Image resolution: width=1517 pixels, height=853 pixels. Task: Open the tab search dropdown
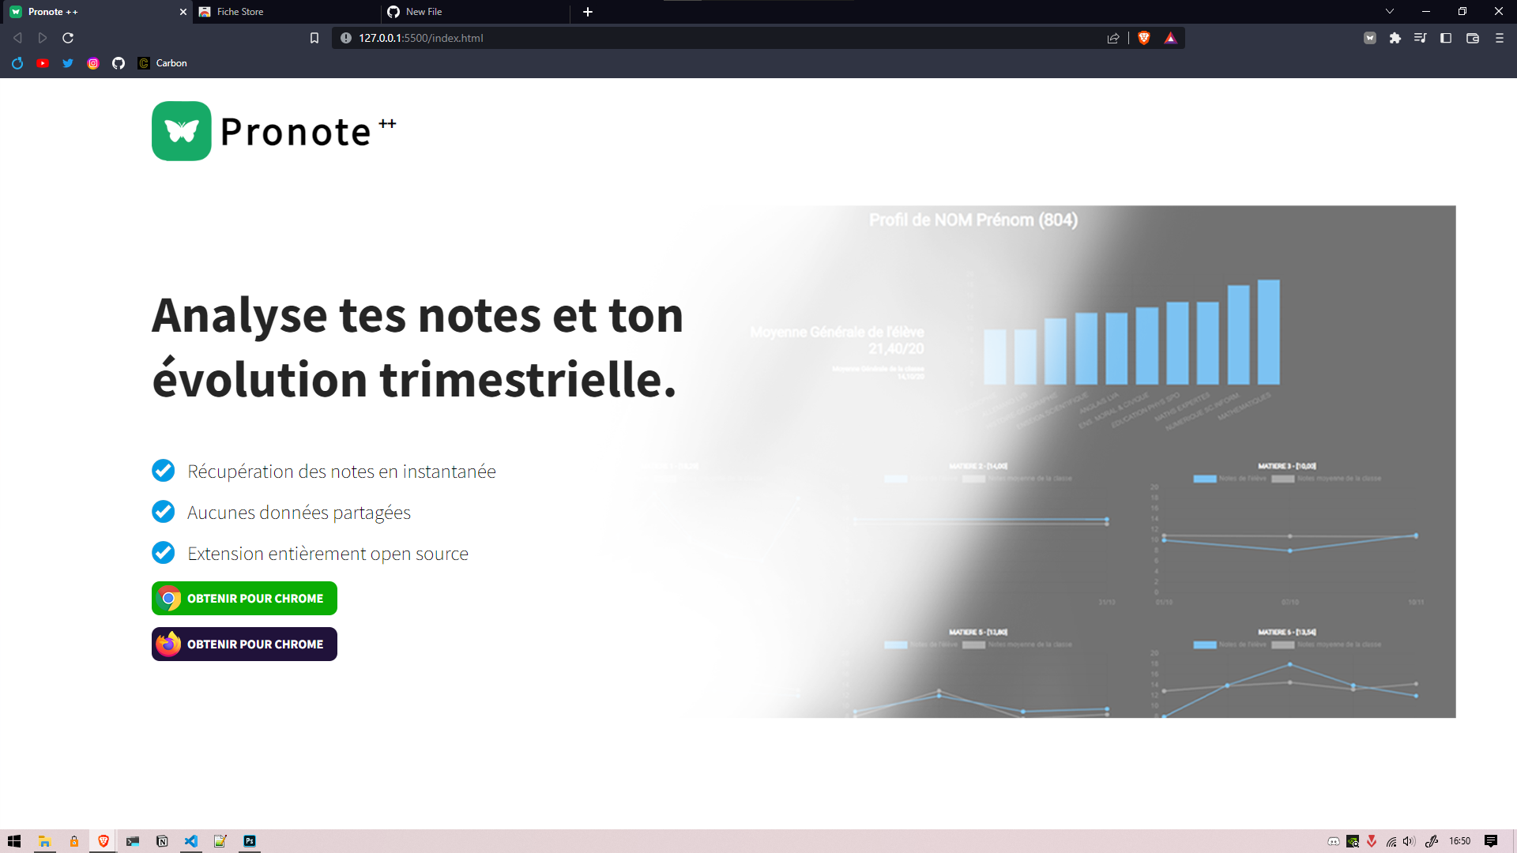click(x=1389, y=12)
